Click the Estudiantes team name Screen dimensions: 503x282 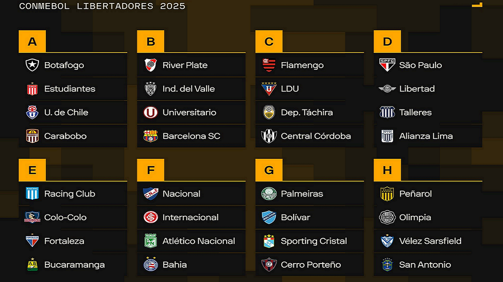tap(70, 89)
